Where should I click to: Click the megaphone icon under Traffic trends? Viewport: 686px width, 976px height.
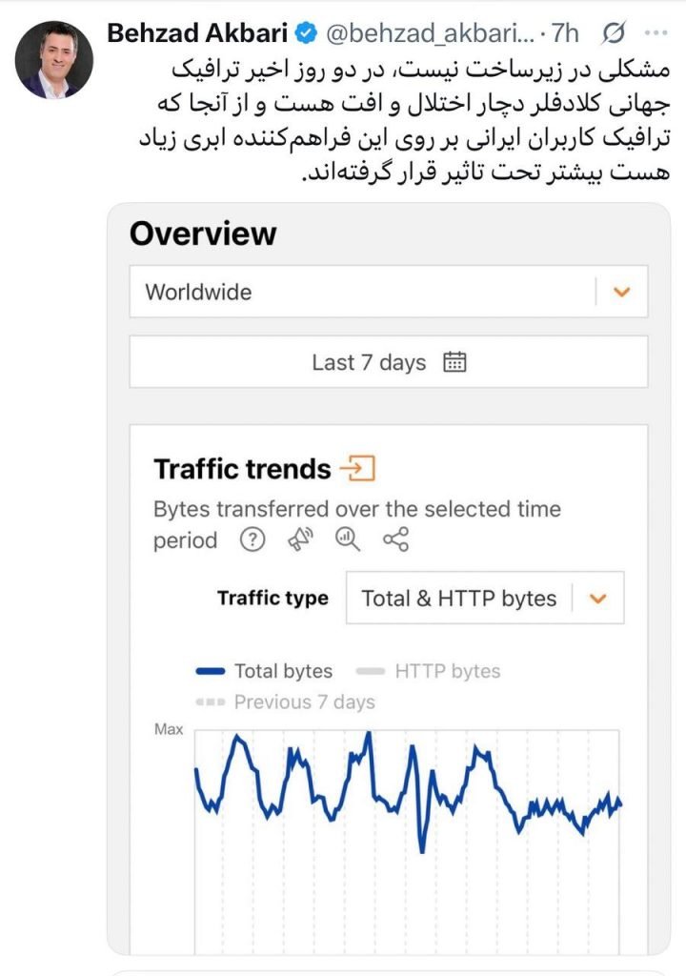coord(299,540)
